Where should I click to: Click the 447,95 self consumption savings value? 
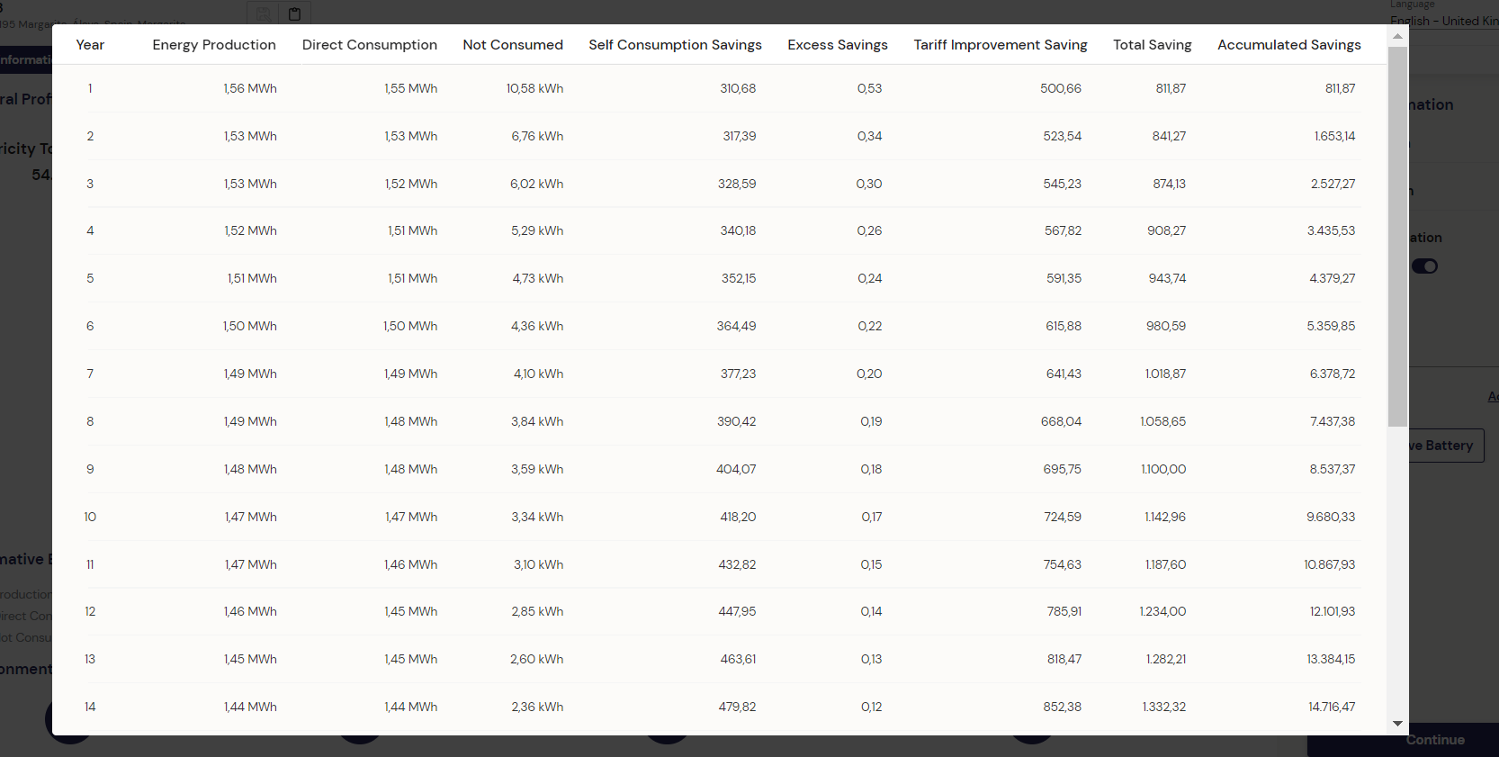[x=737, y=611]
